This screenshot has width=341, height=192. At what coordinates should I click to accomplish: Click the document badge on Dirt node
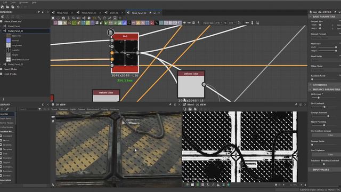(111, 33)
